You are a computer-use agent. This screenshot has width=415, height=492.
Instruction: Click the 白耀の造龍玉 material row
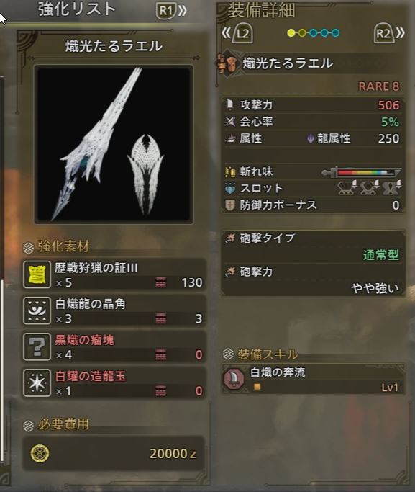pyautogui.click(x=114, y=383)
